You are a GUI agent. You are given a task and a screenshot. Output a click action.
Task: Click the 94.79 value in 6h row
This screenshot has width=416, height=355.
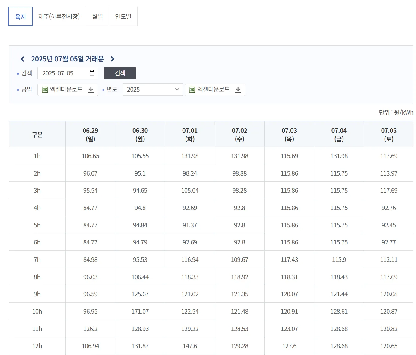[140, 242]
